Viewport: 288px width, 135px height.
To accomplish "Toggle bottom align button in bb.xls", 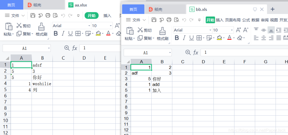I will coord(271,30).
